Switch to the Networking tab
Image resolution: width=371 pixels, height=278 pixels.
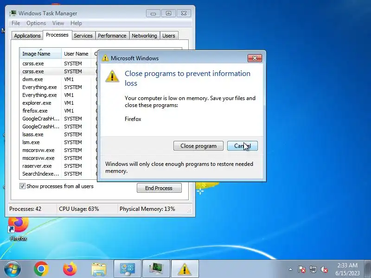[x=144, y=36]
